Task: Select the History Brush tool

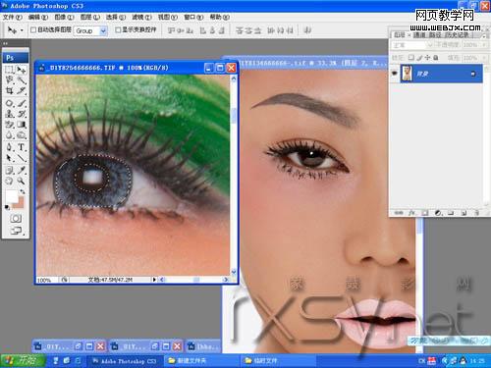Action: coord(22,114)
